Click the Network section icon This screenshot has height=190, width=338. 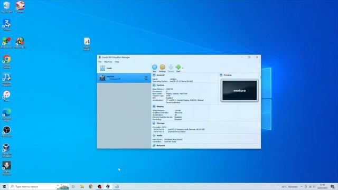154,146
